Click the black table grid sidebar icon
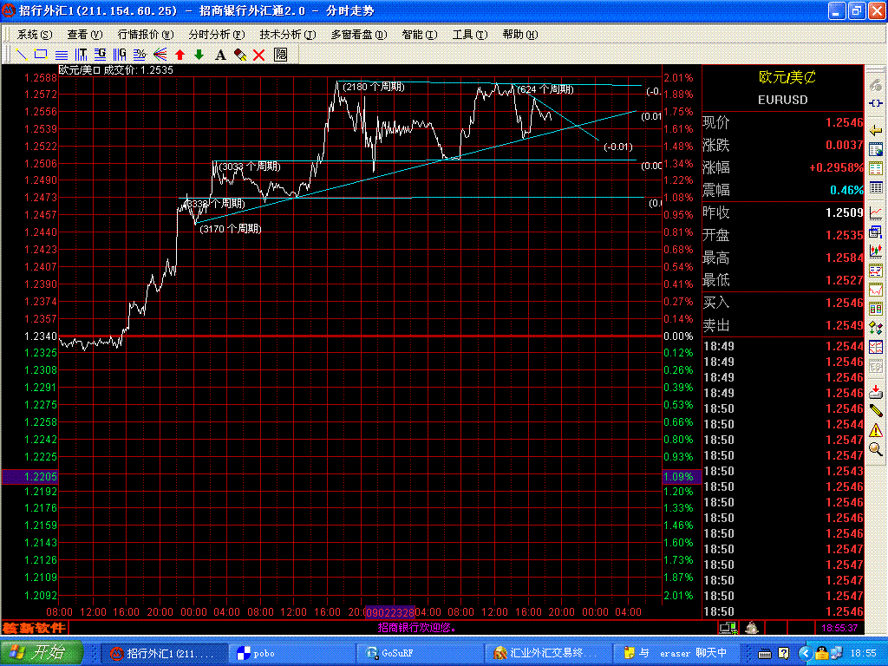This screenshot has width=888, height=666. click(x=876, y=187)
